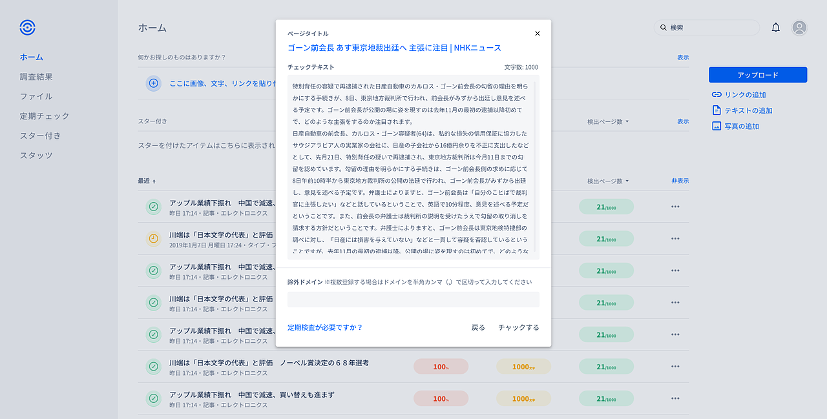Click the 21/1000 badge on the 2019年1月7日 item
827x419 pixels.
tap(606, 239)
